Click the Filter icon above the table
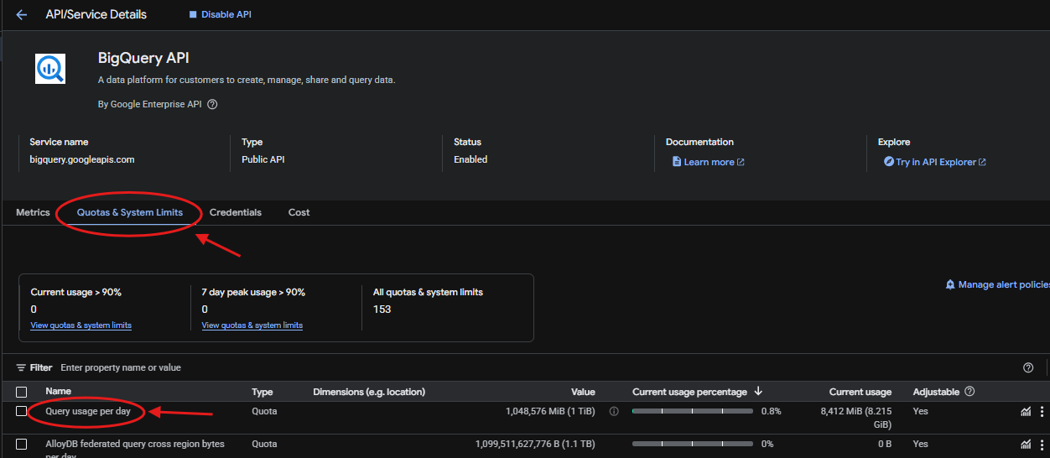Image resolution: width=1050 pixels, height=458 pixels. 21,367
